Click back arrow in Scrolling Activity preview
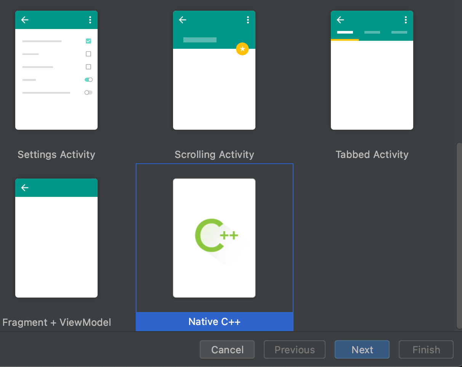The width and height of the screenshot is (462, 367). (x=183, y=20)
